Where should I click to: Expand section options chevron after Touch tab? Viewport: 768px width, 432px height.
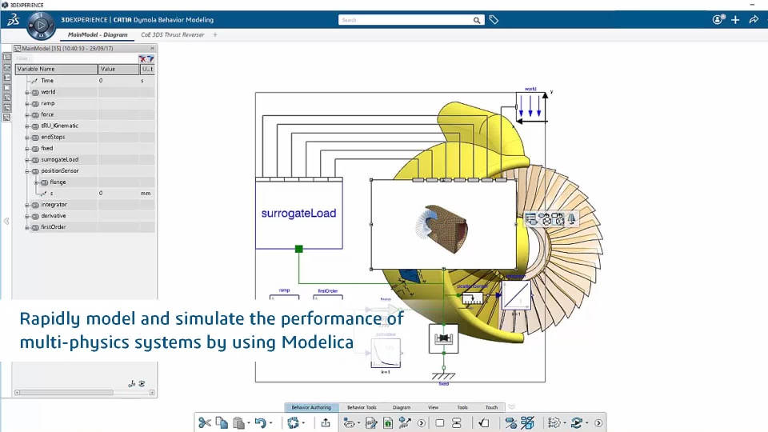point(511,407)
